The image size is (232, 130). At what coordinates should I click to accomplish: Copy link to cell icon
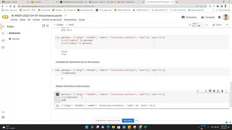click(x=206, y=91)
